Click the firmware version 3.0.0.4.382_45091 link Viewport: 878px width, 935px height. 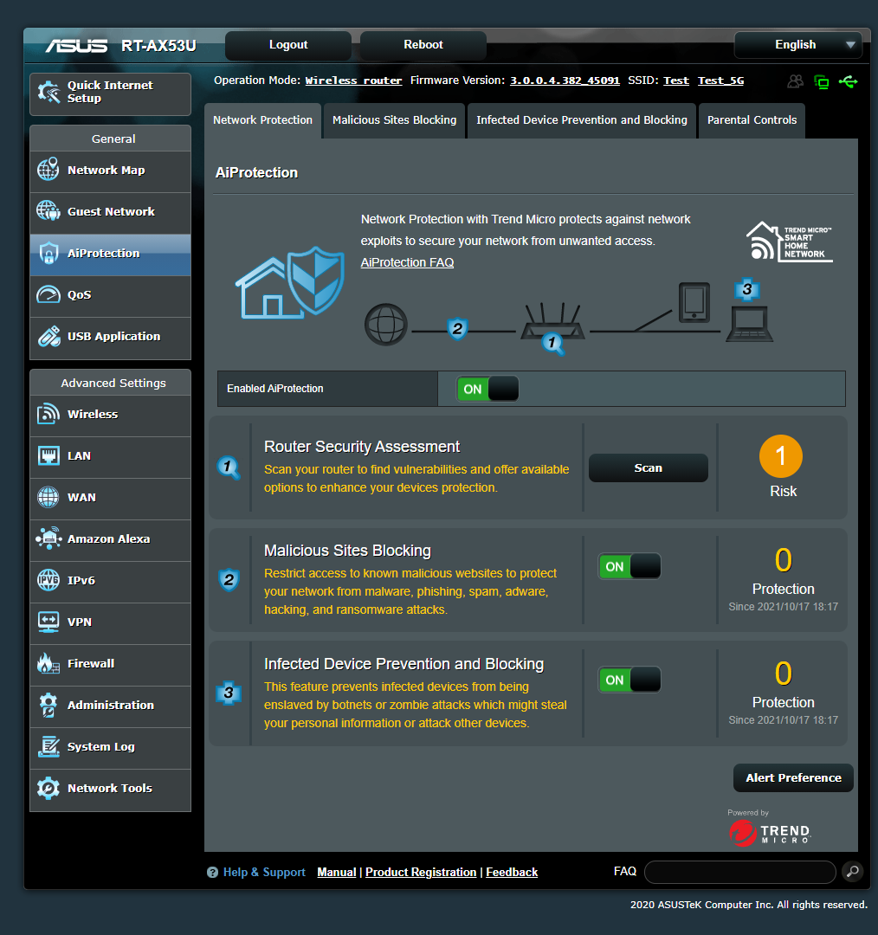click(565, 81)
